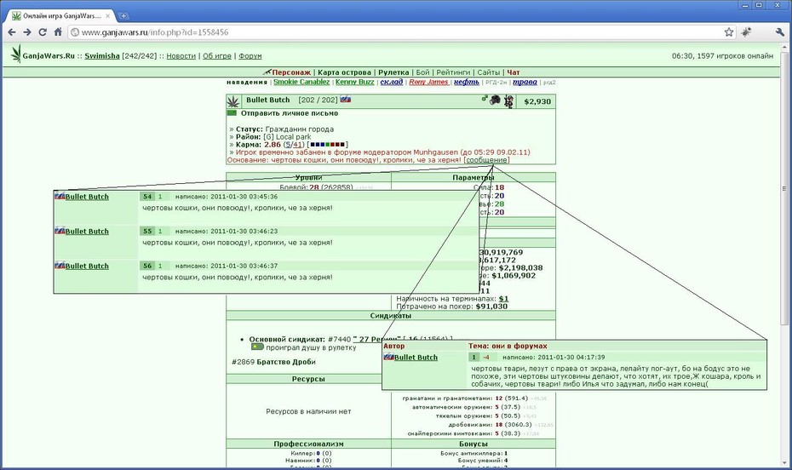Click the globe icon in address bar
The width and height of the screenshot is (792, 470).
(75, 32)
